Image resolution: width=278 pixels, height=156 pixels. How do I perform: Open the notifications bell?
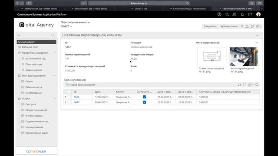pos(242,14)
